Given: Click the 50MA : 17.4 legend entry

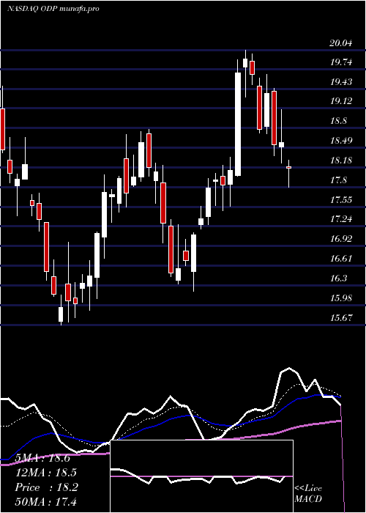Looking at the screenshot, I should click(45, 501).
